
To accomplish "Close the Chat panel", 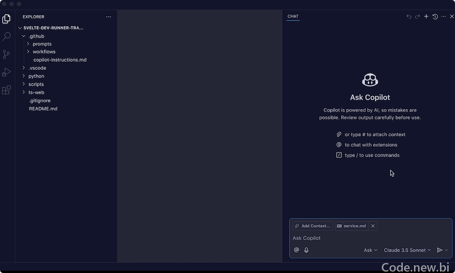I will click(x=452, y=16).
